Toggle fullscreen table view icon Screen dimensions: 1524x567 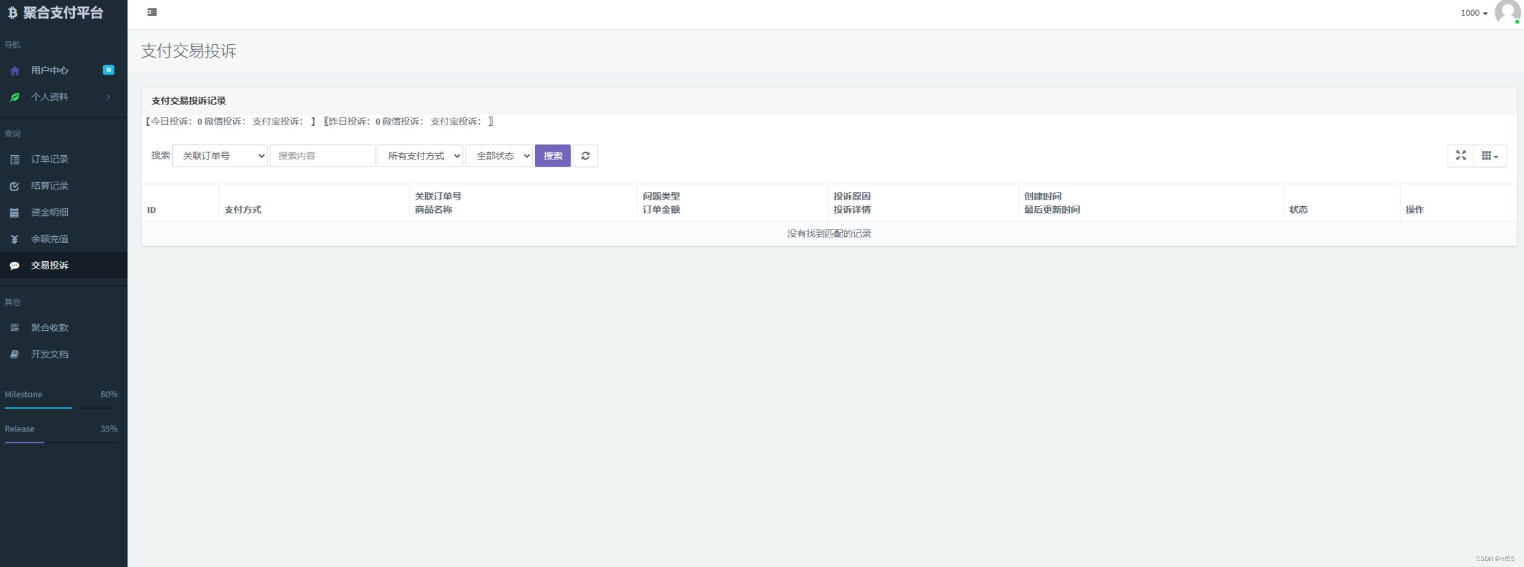tap(1460, 156)
